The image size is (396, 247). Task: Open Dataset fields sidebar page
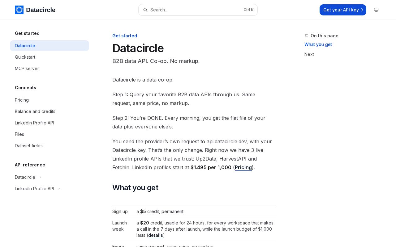(x=49, y=146)
